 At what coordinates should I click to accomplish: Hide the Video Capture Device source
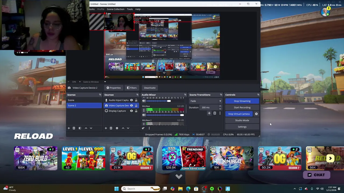point(131,105)
